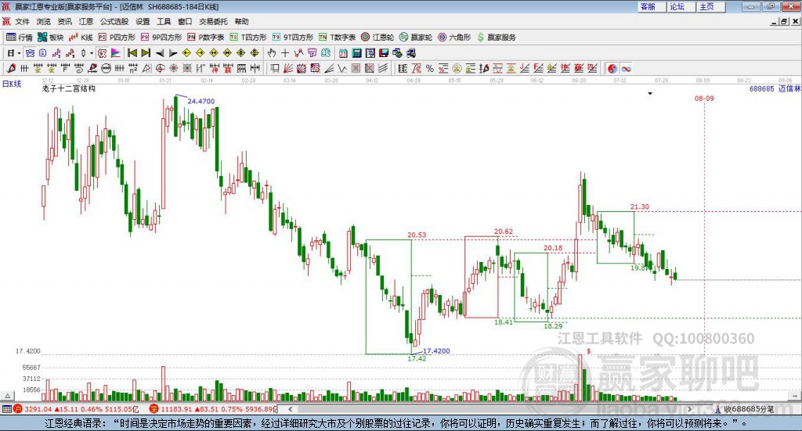Click the grid icon in status bar
The width and height of the screenshot is (802, 431).
6,409
